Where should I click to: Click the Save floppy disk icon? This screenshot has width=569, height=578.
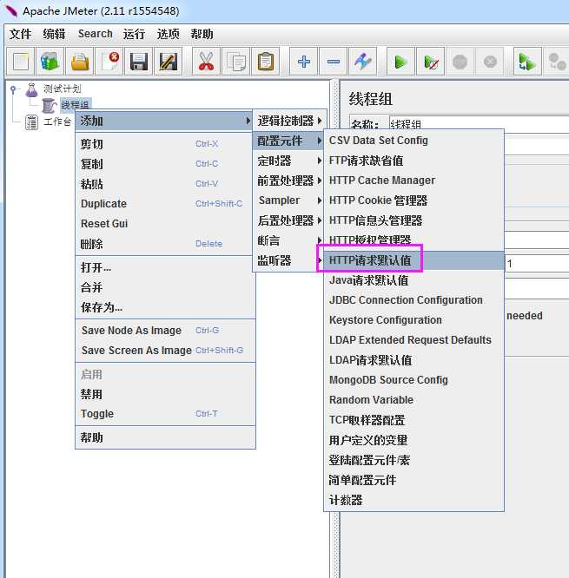(139, 62)
